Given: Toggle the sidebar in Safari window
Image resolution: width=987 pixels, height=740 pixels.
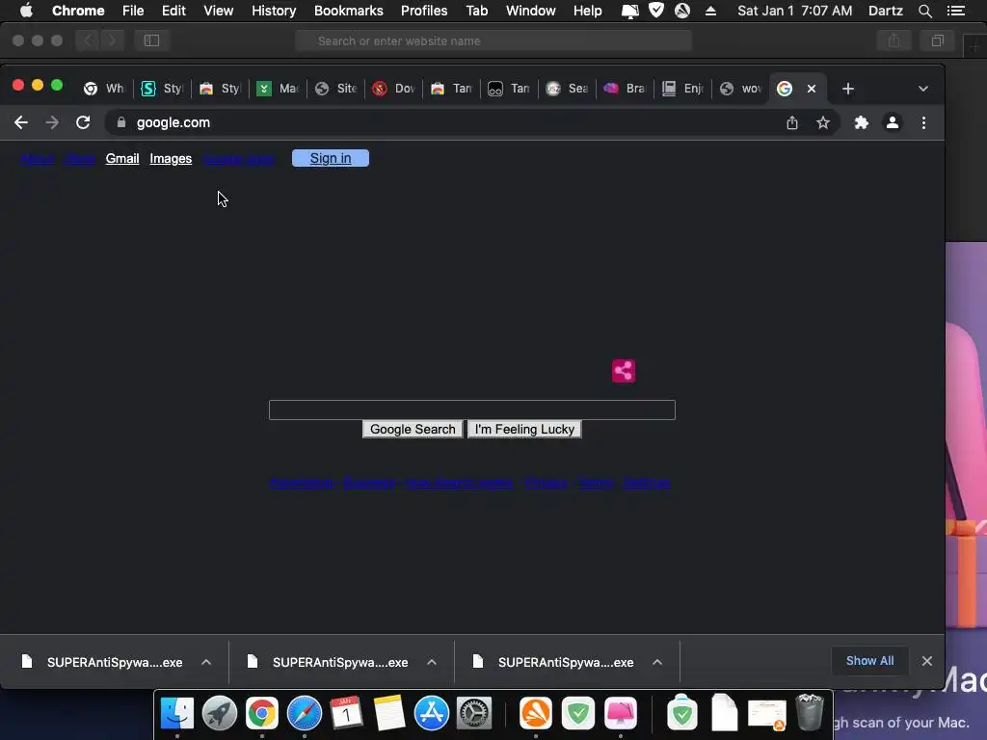Looking at the screenshot, I should (x=151, y=40).
